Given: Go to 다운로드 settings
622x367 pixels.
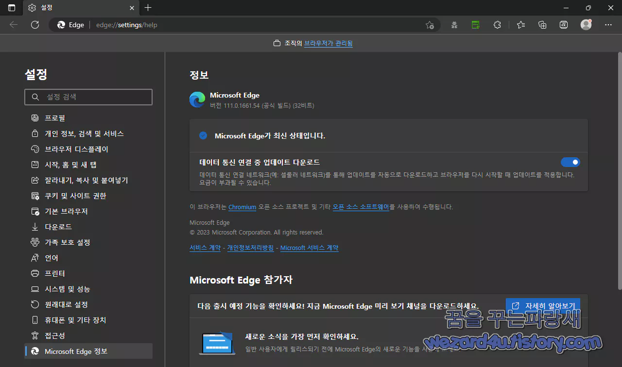Looking at the screenshot, I should coord(88,227).
